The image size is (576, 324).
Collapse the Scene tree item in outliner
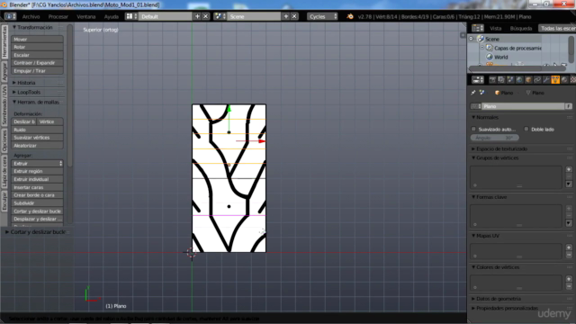[x=472, y=39]
